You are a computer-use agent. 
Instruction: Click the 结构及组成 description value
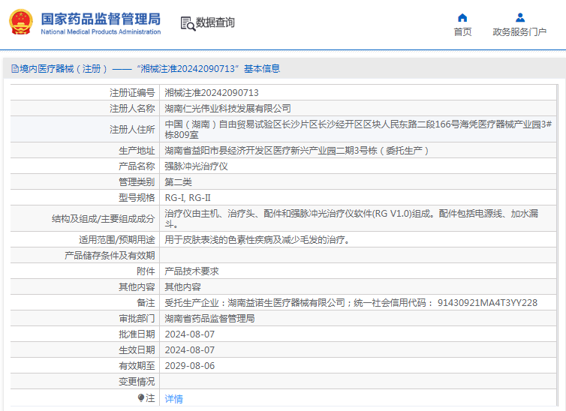pos(351,219)
